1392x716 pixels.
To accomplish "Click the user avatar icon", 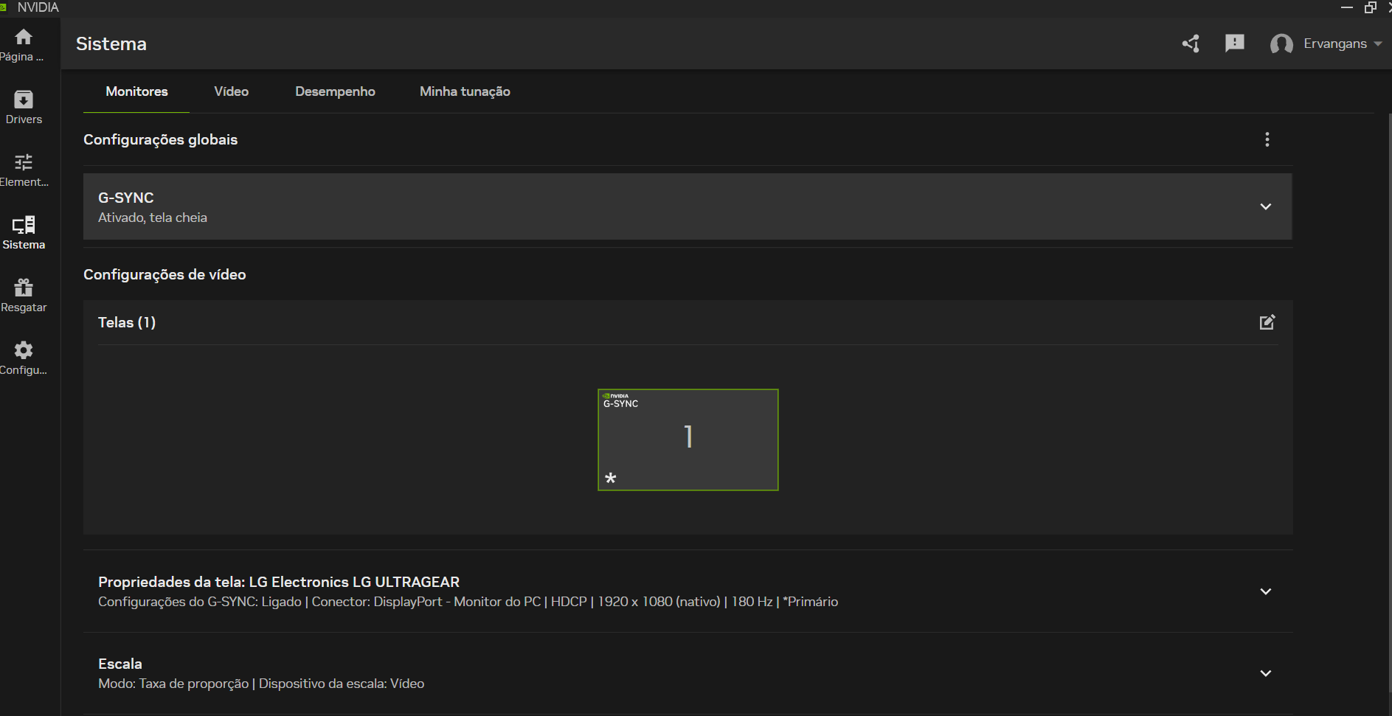I will tap(1281, 44).
